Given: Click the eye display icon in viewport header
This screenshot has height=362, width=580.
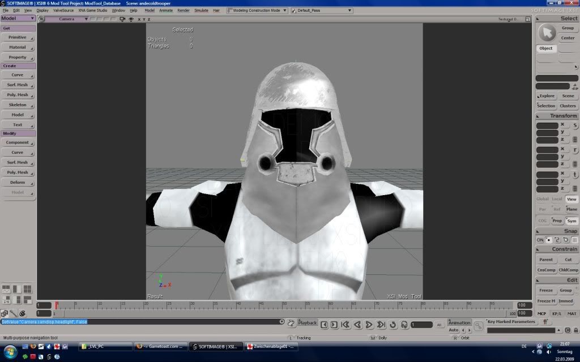Looking at the screenshot, I should tap(131, 19).
